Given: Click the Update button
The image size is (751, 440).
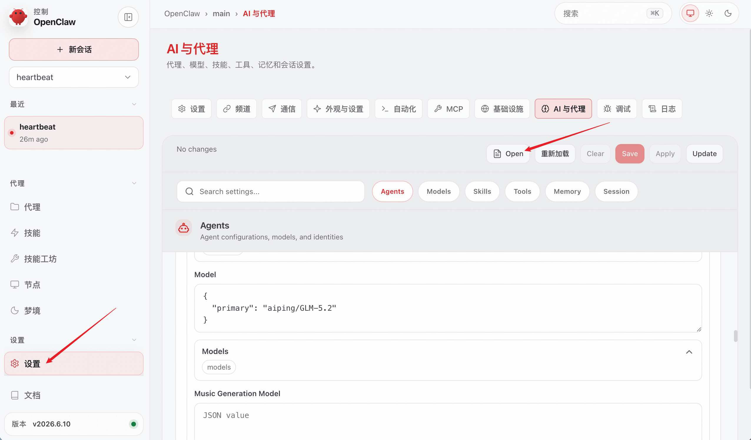Looking at the screenshot, I should point(704,154).
